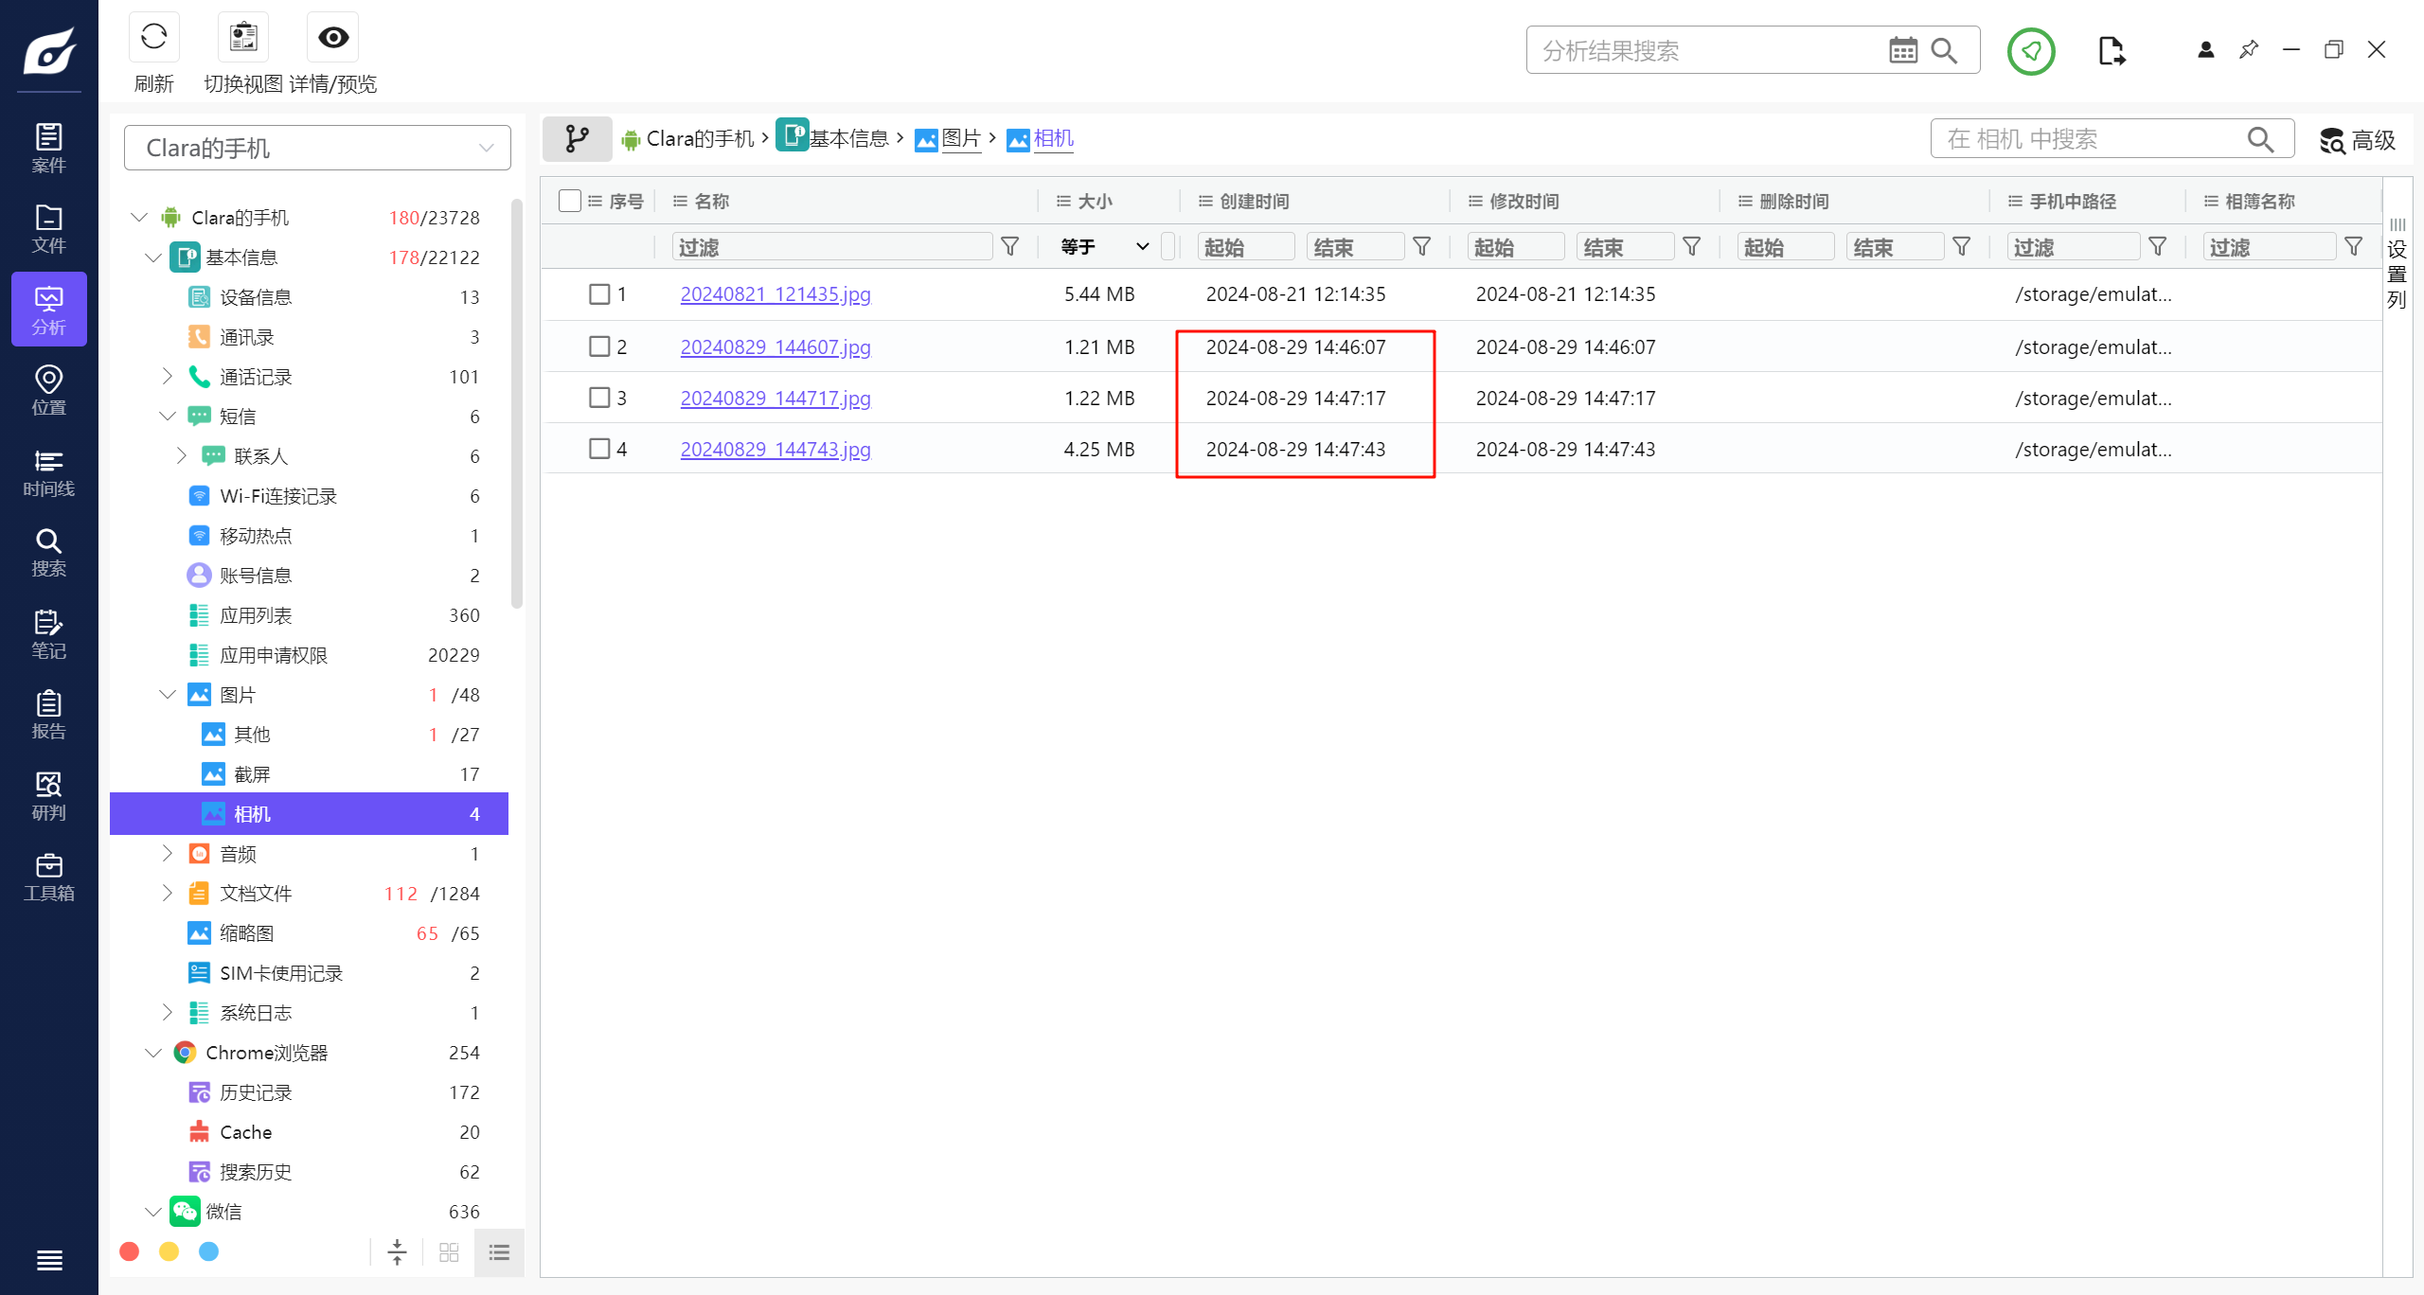Viewport: 2424px width, 1295px height.
Task: Expand the 通话记录 tree node
Action: click(x=168, y=377)
